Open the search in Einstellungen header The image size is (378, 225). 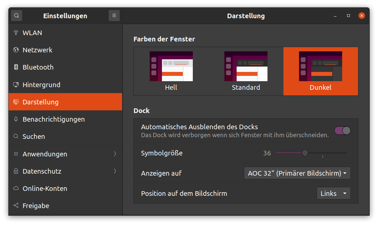[16, 16]
